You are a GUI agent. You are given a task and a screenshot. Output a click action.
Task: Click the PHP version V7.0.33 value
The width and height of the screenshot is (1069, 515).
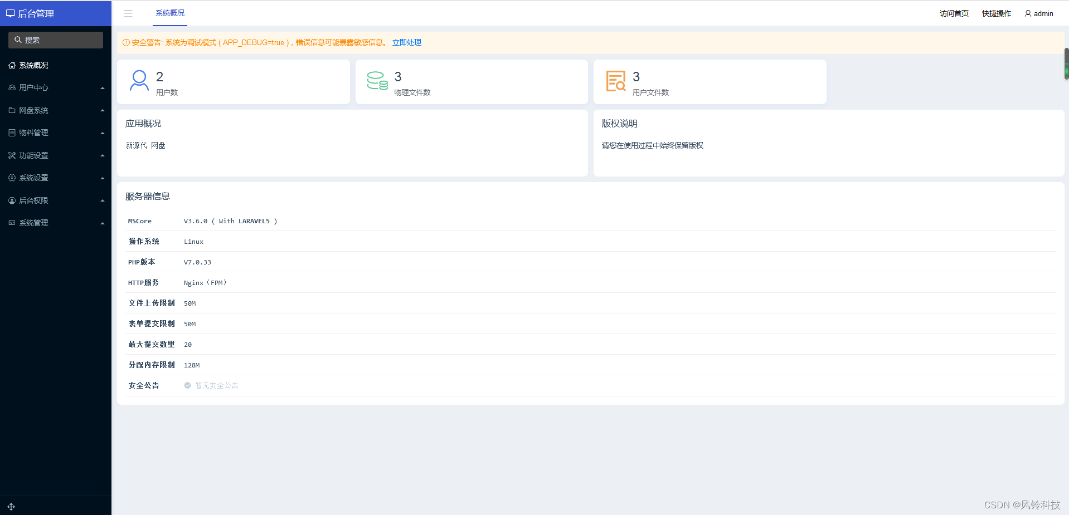pos(197,262)
